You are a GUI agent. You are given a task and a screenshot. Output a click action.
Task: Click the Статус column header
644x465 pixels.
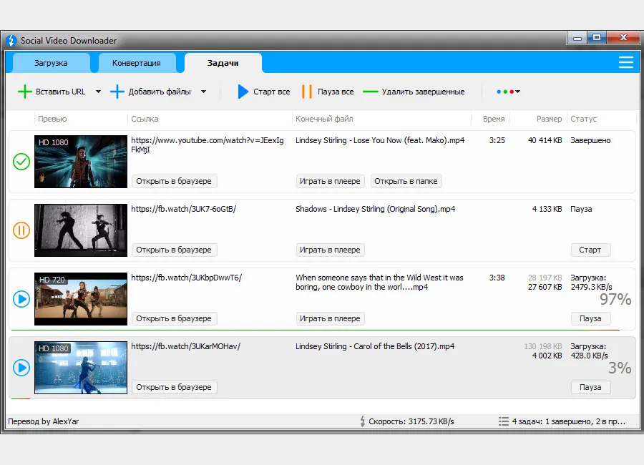[584, 119]
